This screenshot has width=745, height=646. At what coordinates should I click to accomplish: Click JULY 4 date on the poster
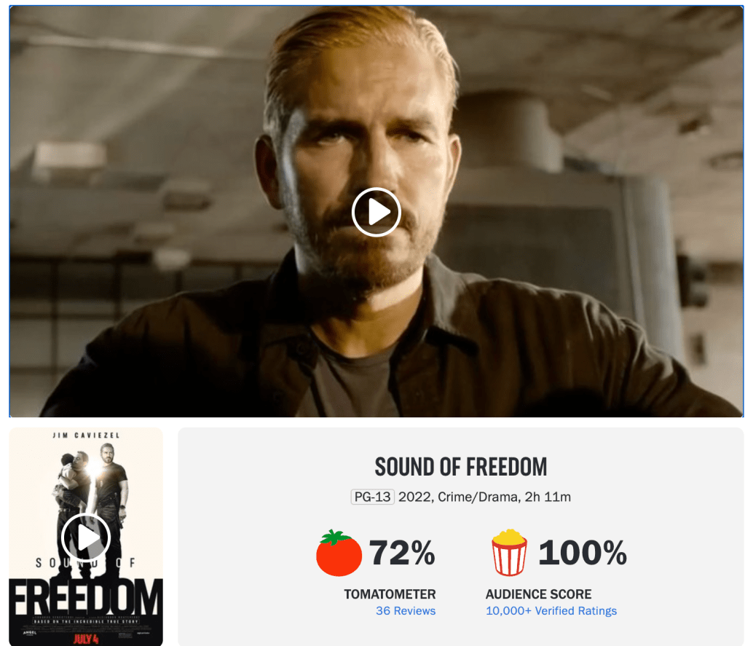coord(86,639)
